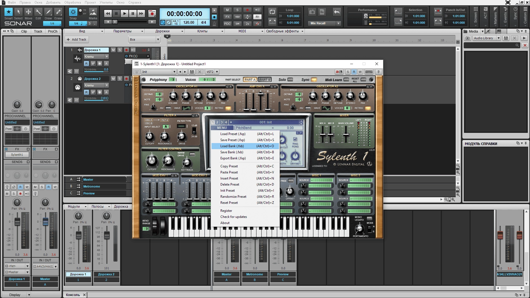
Task: Open the Все filter dropdown
Action: pos(144,39)
